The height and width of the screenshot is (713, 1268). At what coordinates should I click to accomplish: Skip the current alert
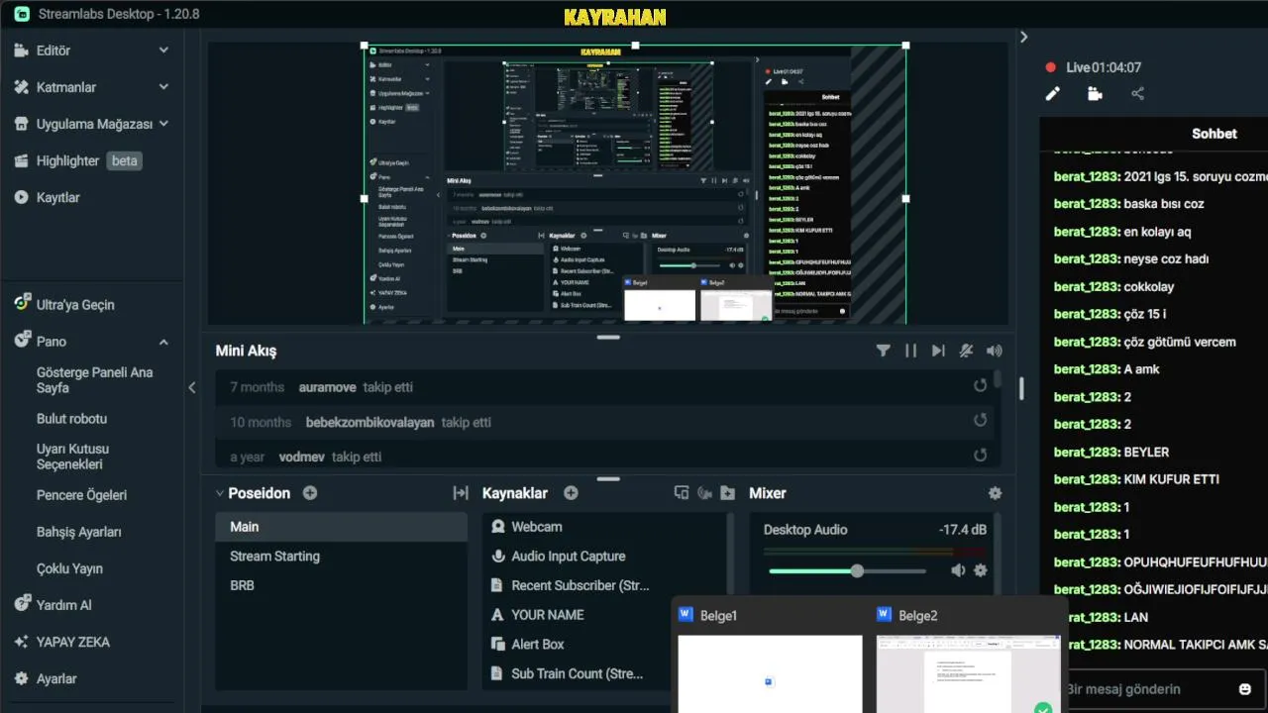point(938,351)
